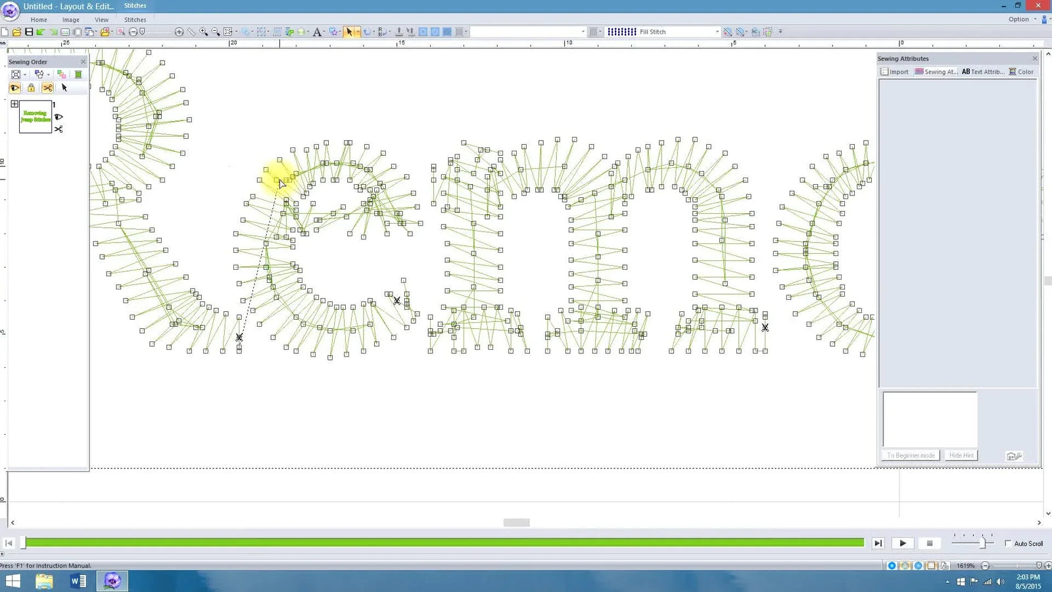Click the pattern color-change icon in Sewing Order

(x=62, y=74)
